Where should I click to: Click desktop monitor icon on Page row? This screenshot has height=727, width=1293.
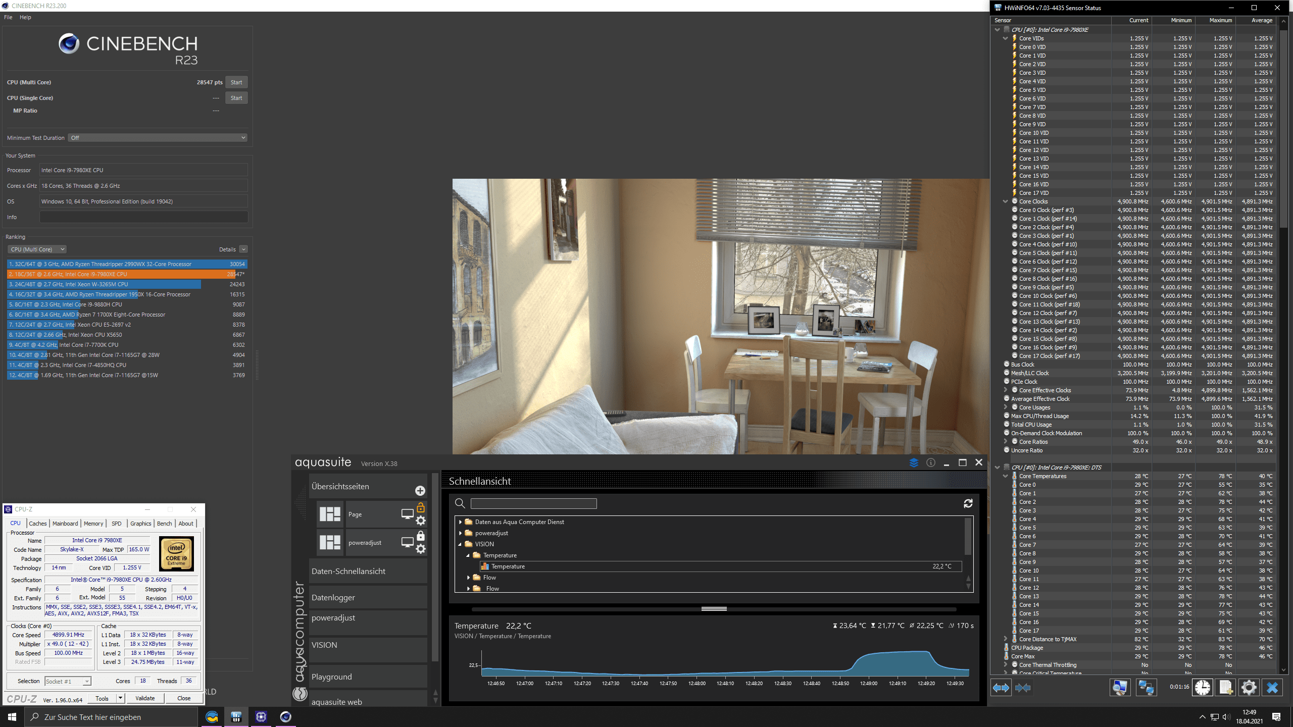click(x=407, y=514)
